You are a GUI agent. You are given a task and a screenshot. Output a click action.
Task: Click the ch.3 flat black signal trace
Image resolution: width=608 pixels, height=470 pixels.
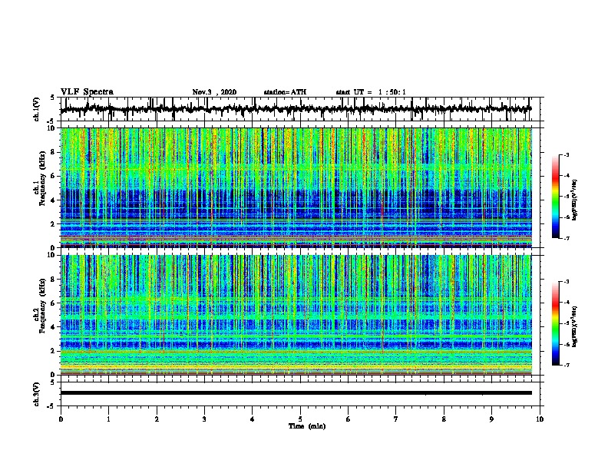(x=296, y=393)
